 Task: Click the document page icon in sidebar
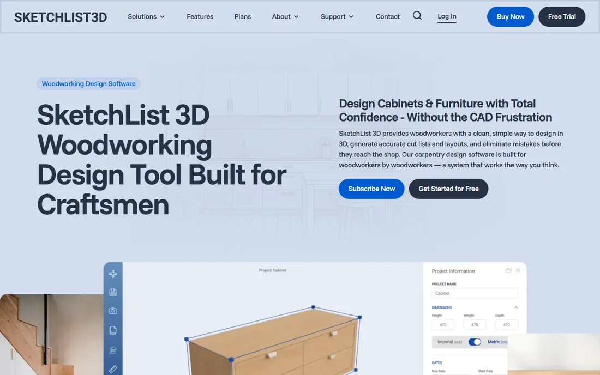113,330
